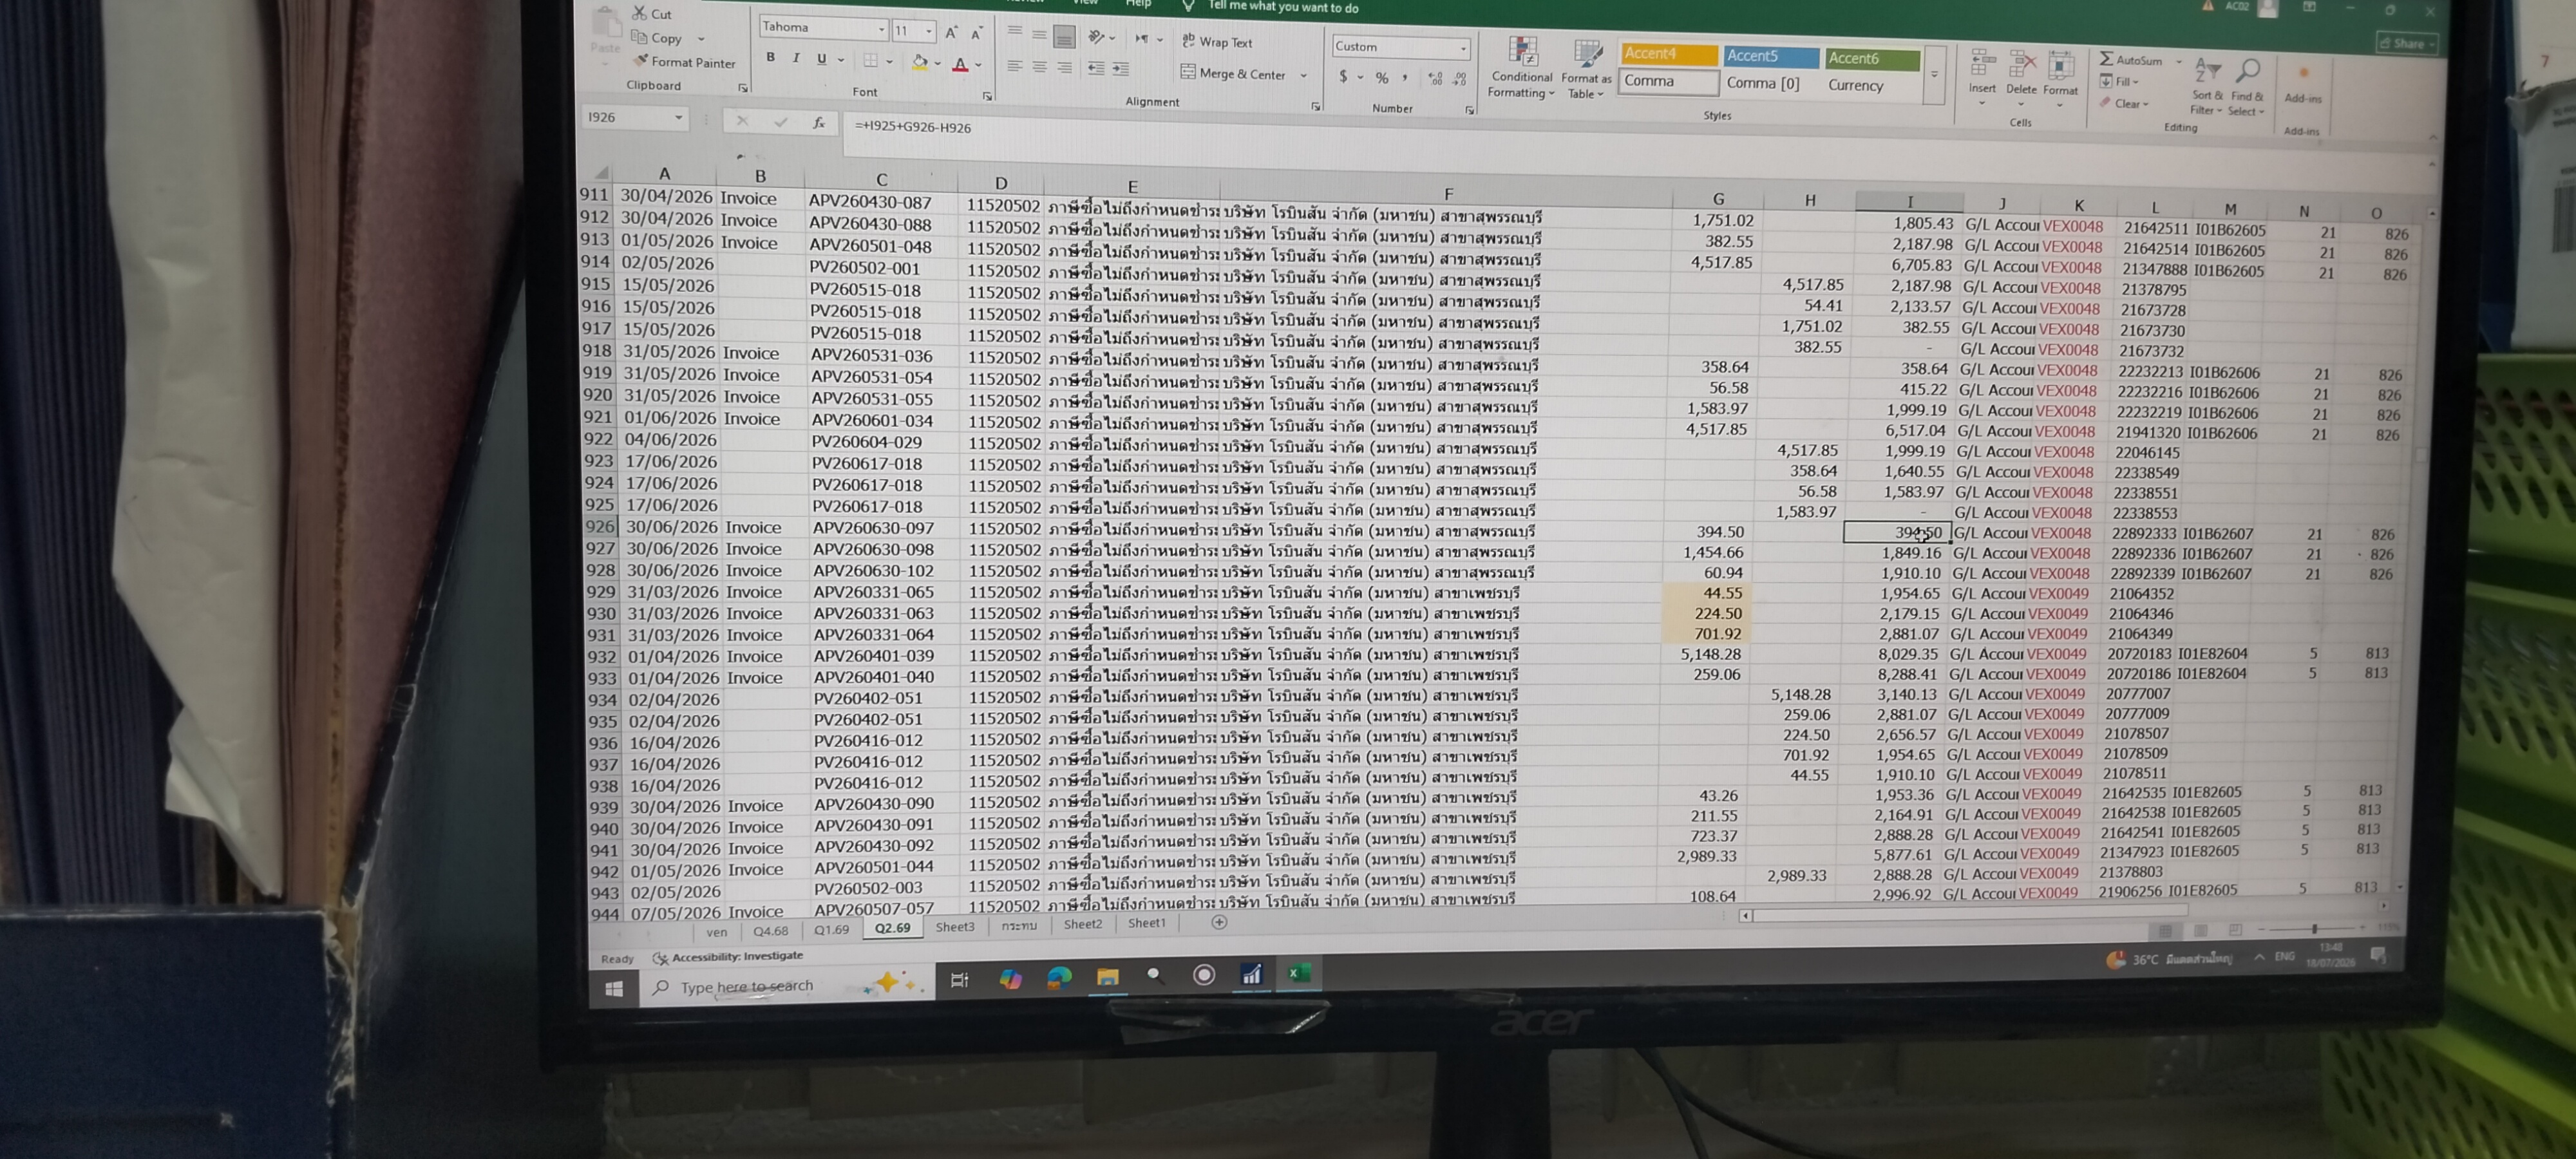Open the Merge & Center dropdown arrow
Screen dimensions: 2576x1159
(1303, 75)
